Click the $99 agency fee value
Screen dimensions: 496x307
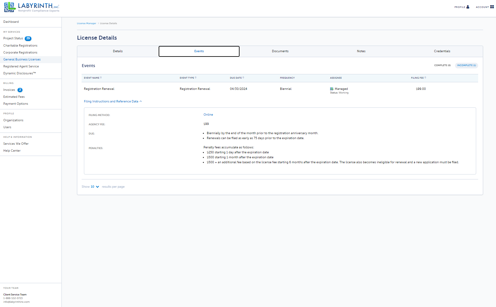tap(206, 124)
